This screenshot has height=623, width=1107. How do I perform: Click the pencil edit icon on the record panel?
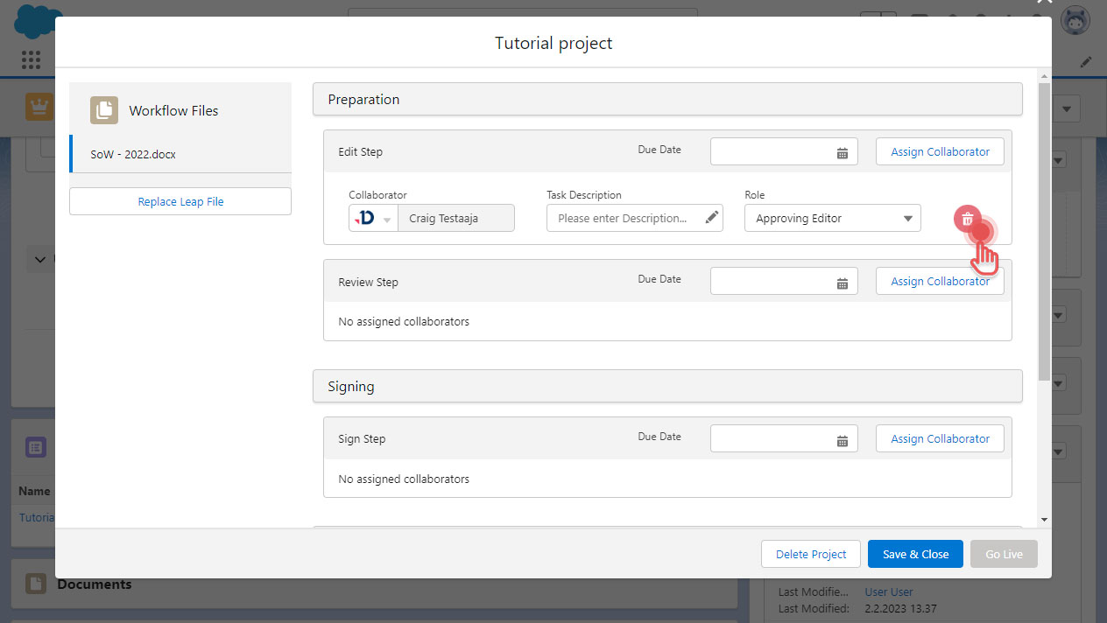[x=1086, y=61]
